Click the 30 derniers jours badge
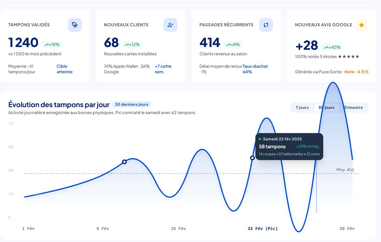The image size is (381, 242). [x=132, y=104]
